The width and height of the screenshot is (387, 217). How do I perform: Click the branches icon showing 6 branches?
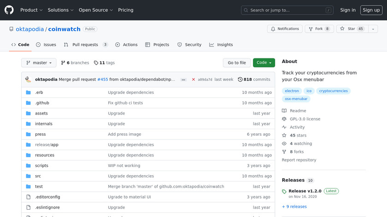(63, 63)
